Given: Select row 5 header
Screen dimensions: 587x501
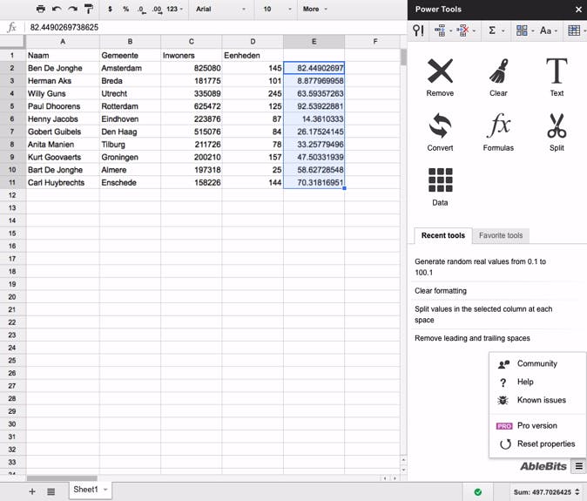Looking at the screenshot, I should pos(12,106).
